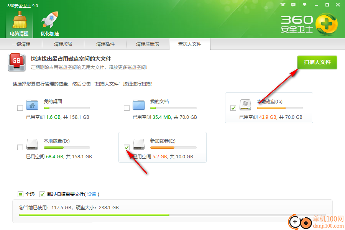Screen dimensions: 345x230
Task: Click the 我的文档 folder icon
Action: tap(139, 105)
